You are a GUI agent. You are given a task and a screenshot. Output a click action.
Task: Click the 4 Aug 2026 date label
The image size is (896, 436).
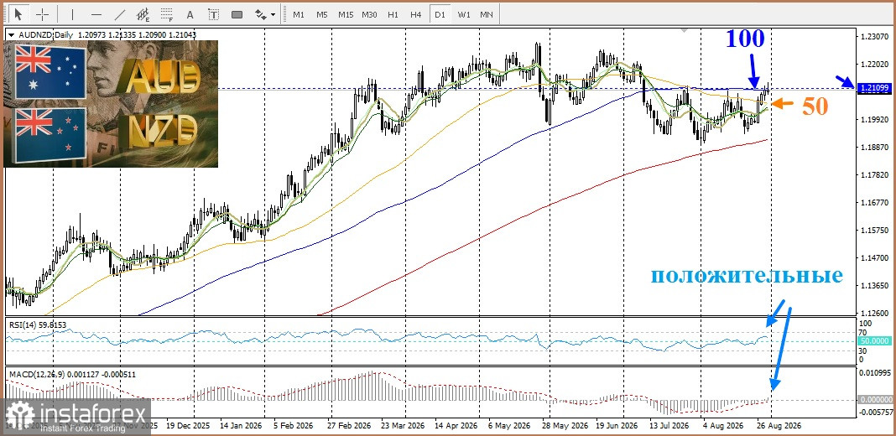(x=723, y=426)
